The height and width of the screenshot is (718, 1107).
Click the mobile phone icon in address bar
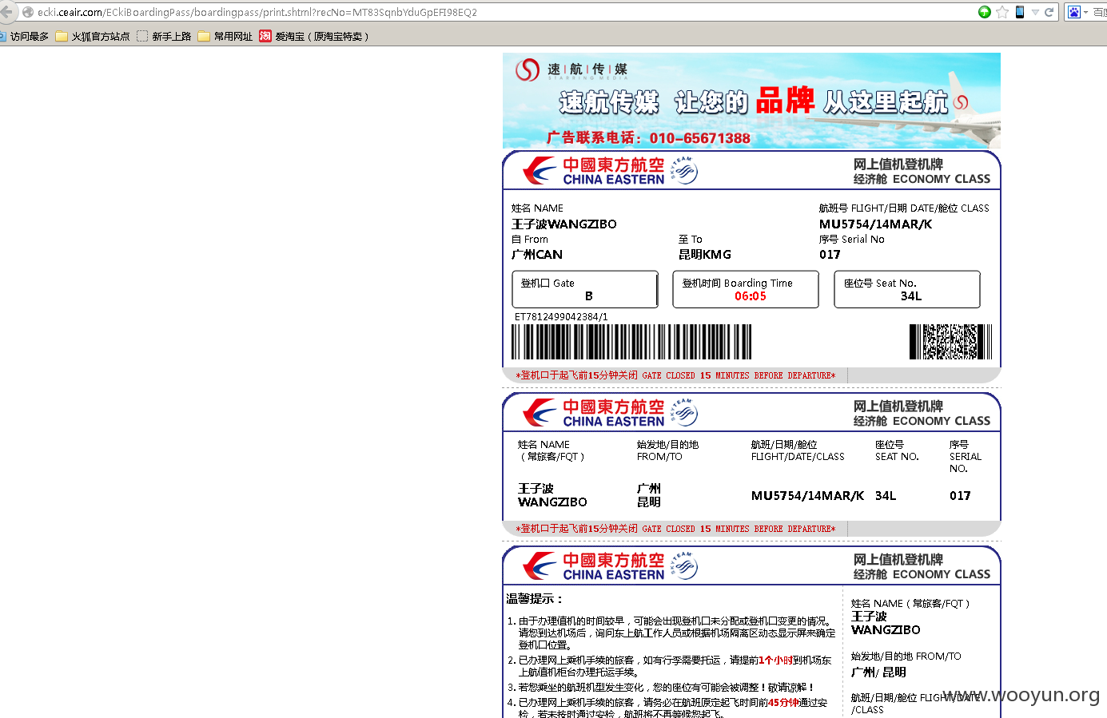point(1020,12)
